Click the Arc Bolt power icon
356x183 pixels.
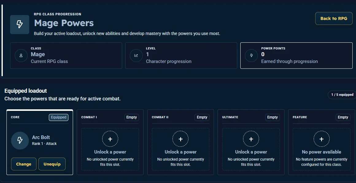[20, 141]
